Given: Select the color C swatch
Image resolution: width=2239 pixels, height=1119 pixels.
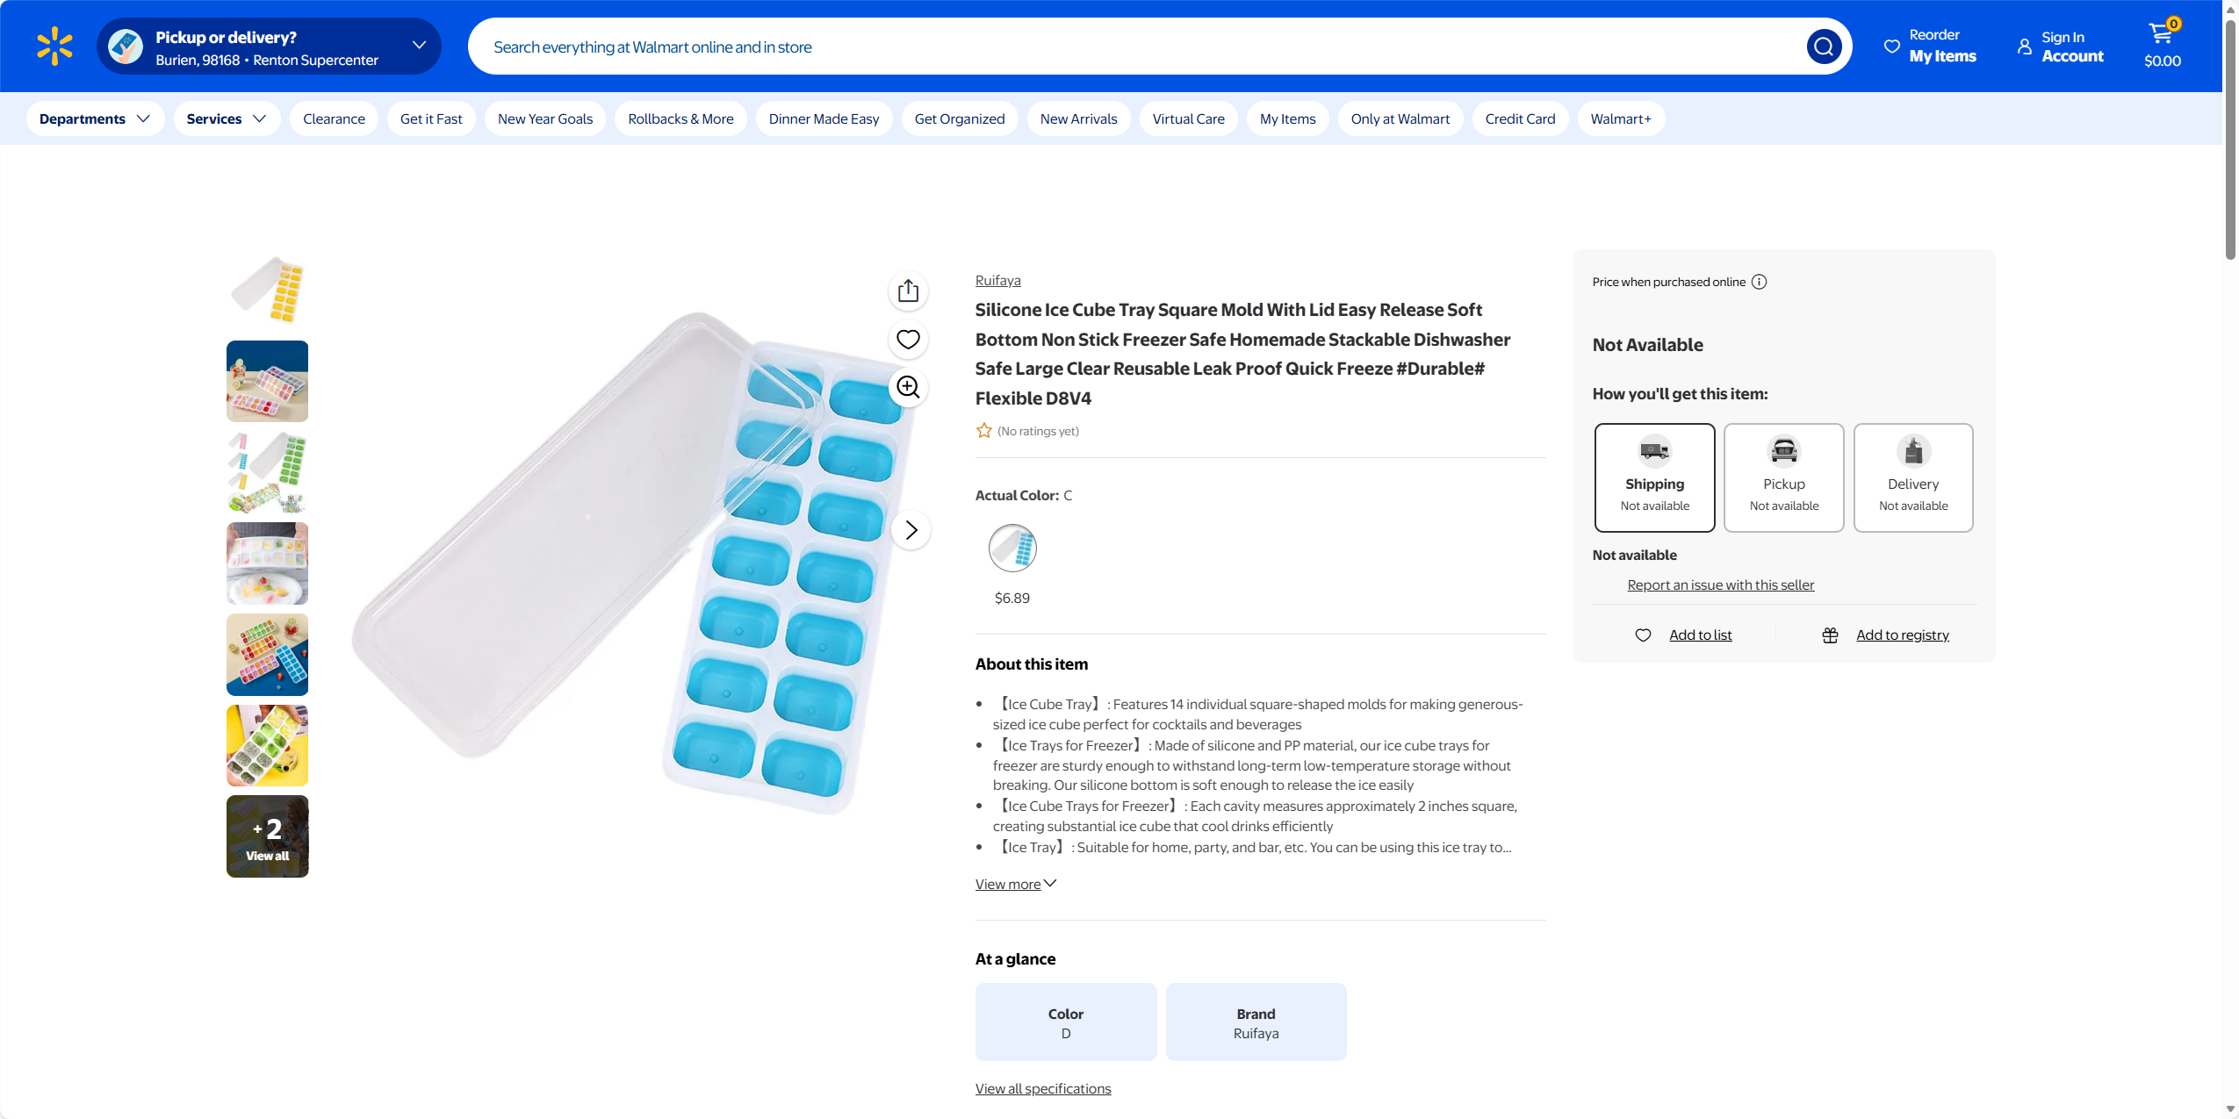Looking at the screenshot, I should 1012,549.
